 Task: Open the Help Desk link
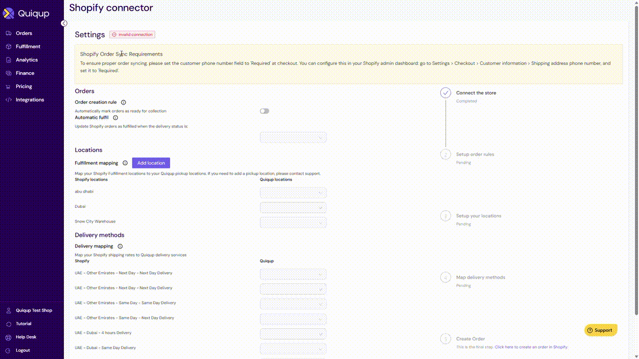(25, 337)
